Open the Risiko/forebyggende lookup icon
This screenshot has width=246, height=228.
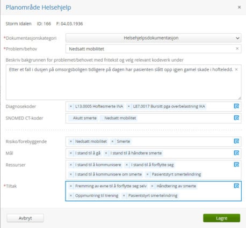click(x=236, y=141)
